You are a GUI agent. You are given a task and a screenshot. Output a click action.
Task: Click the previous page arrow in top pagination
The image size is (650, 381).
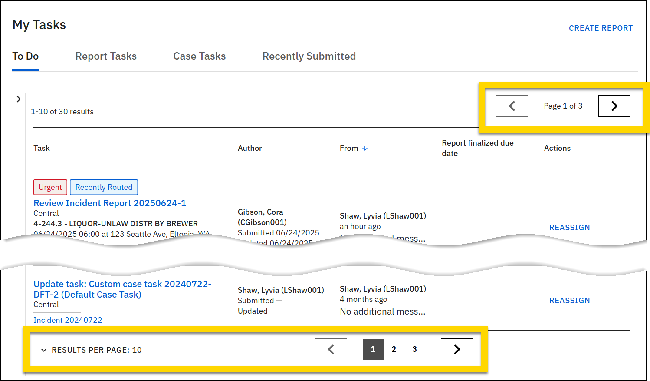click(x=512, y=106)
